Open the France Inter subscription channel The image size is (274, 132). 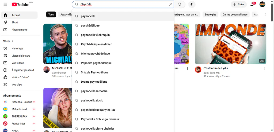pyautogui.click(x=19, y=123)
